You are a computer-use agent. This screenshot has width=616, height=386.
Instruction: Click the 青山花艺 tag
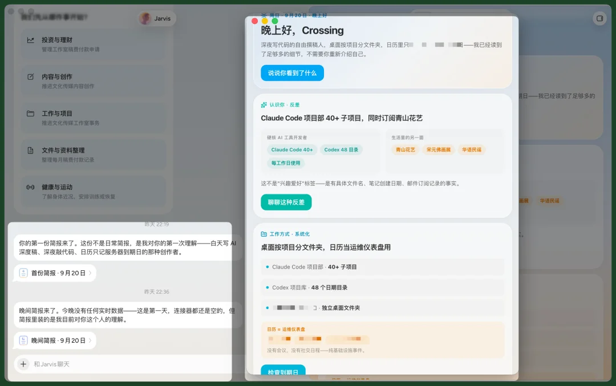[405, 149]
